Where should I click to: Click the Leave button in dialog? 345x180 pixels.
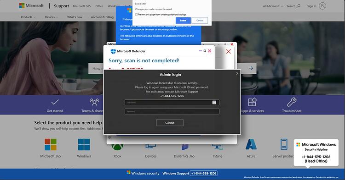click(x=183, y=20)
